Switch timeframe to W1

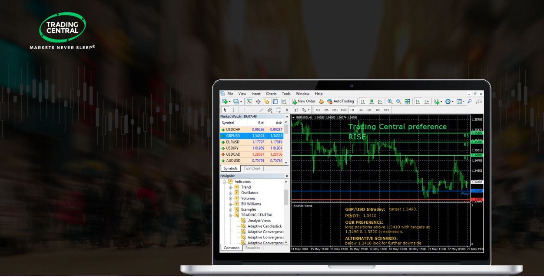(x=378, y=110)
